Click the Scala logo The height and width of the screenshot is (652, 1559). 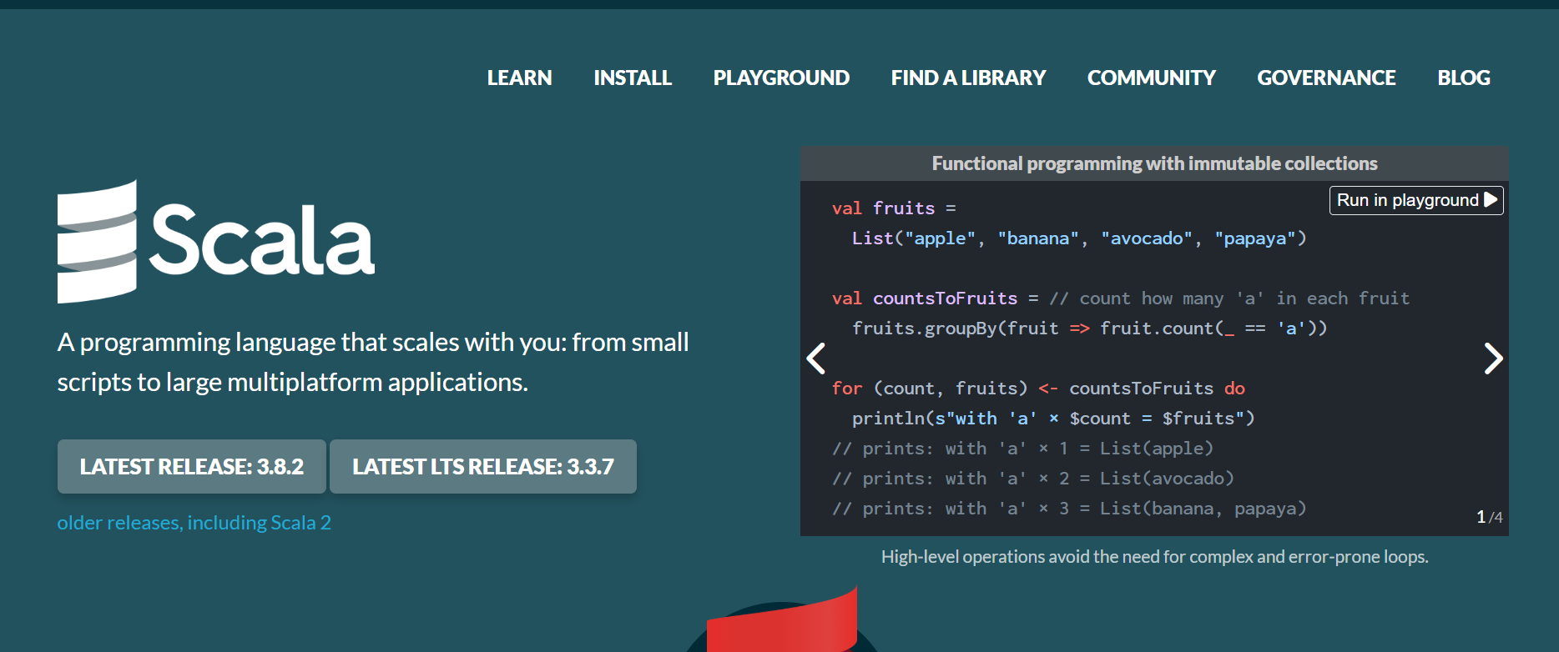[x=215, y=241]
